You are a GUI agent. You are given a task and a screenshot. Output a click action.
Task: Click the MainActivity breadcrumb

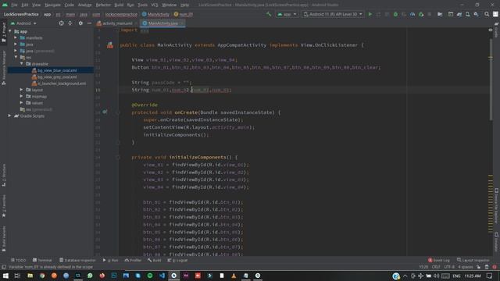(155, 14)
